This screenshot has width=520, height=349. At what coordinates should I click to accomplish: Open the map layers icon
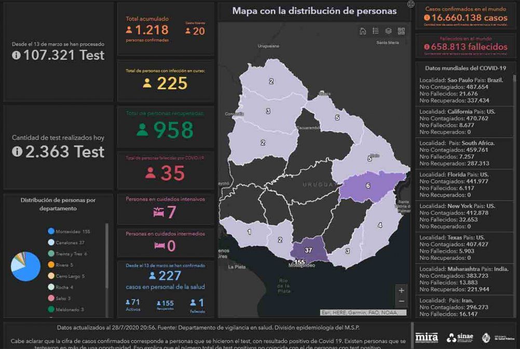(388, 31)
